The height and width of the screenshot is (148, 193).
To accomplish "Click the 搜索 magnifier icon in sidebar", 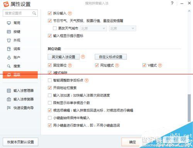I will [9, 66].
